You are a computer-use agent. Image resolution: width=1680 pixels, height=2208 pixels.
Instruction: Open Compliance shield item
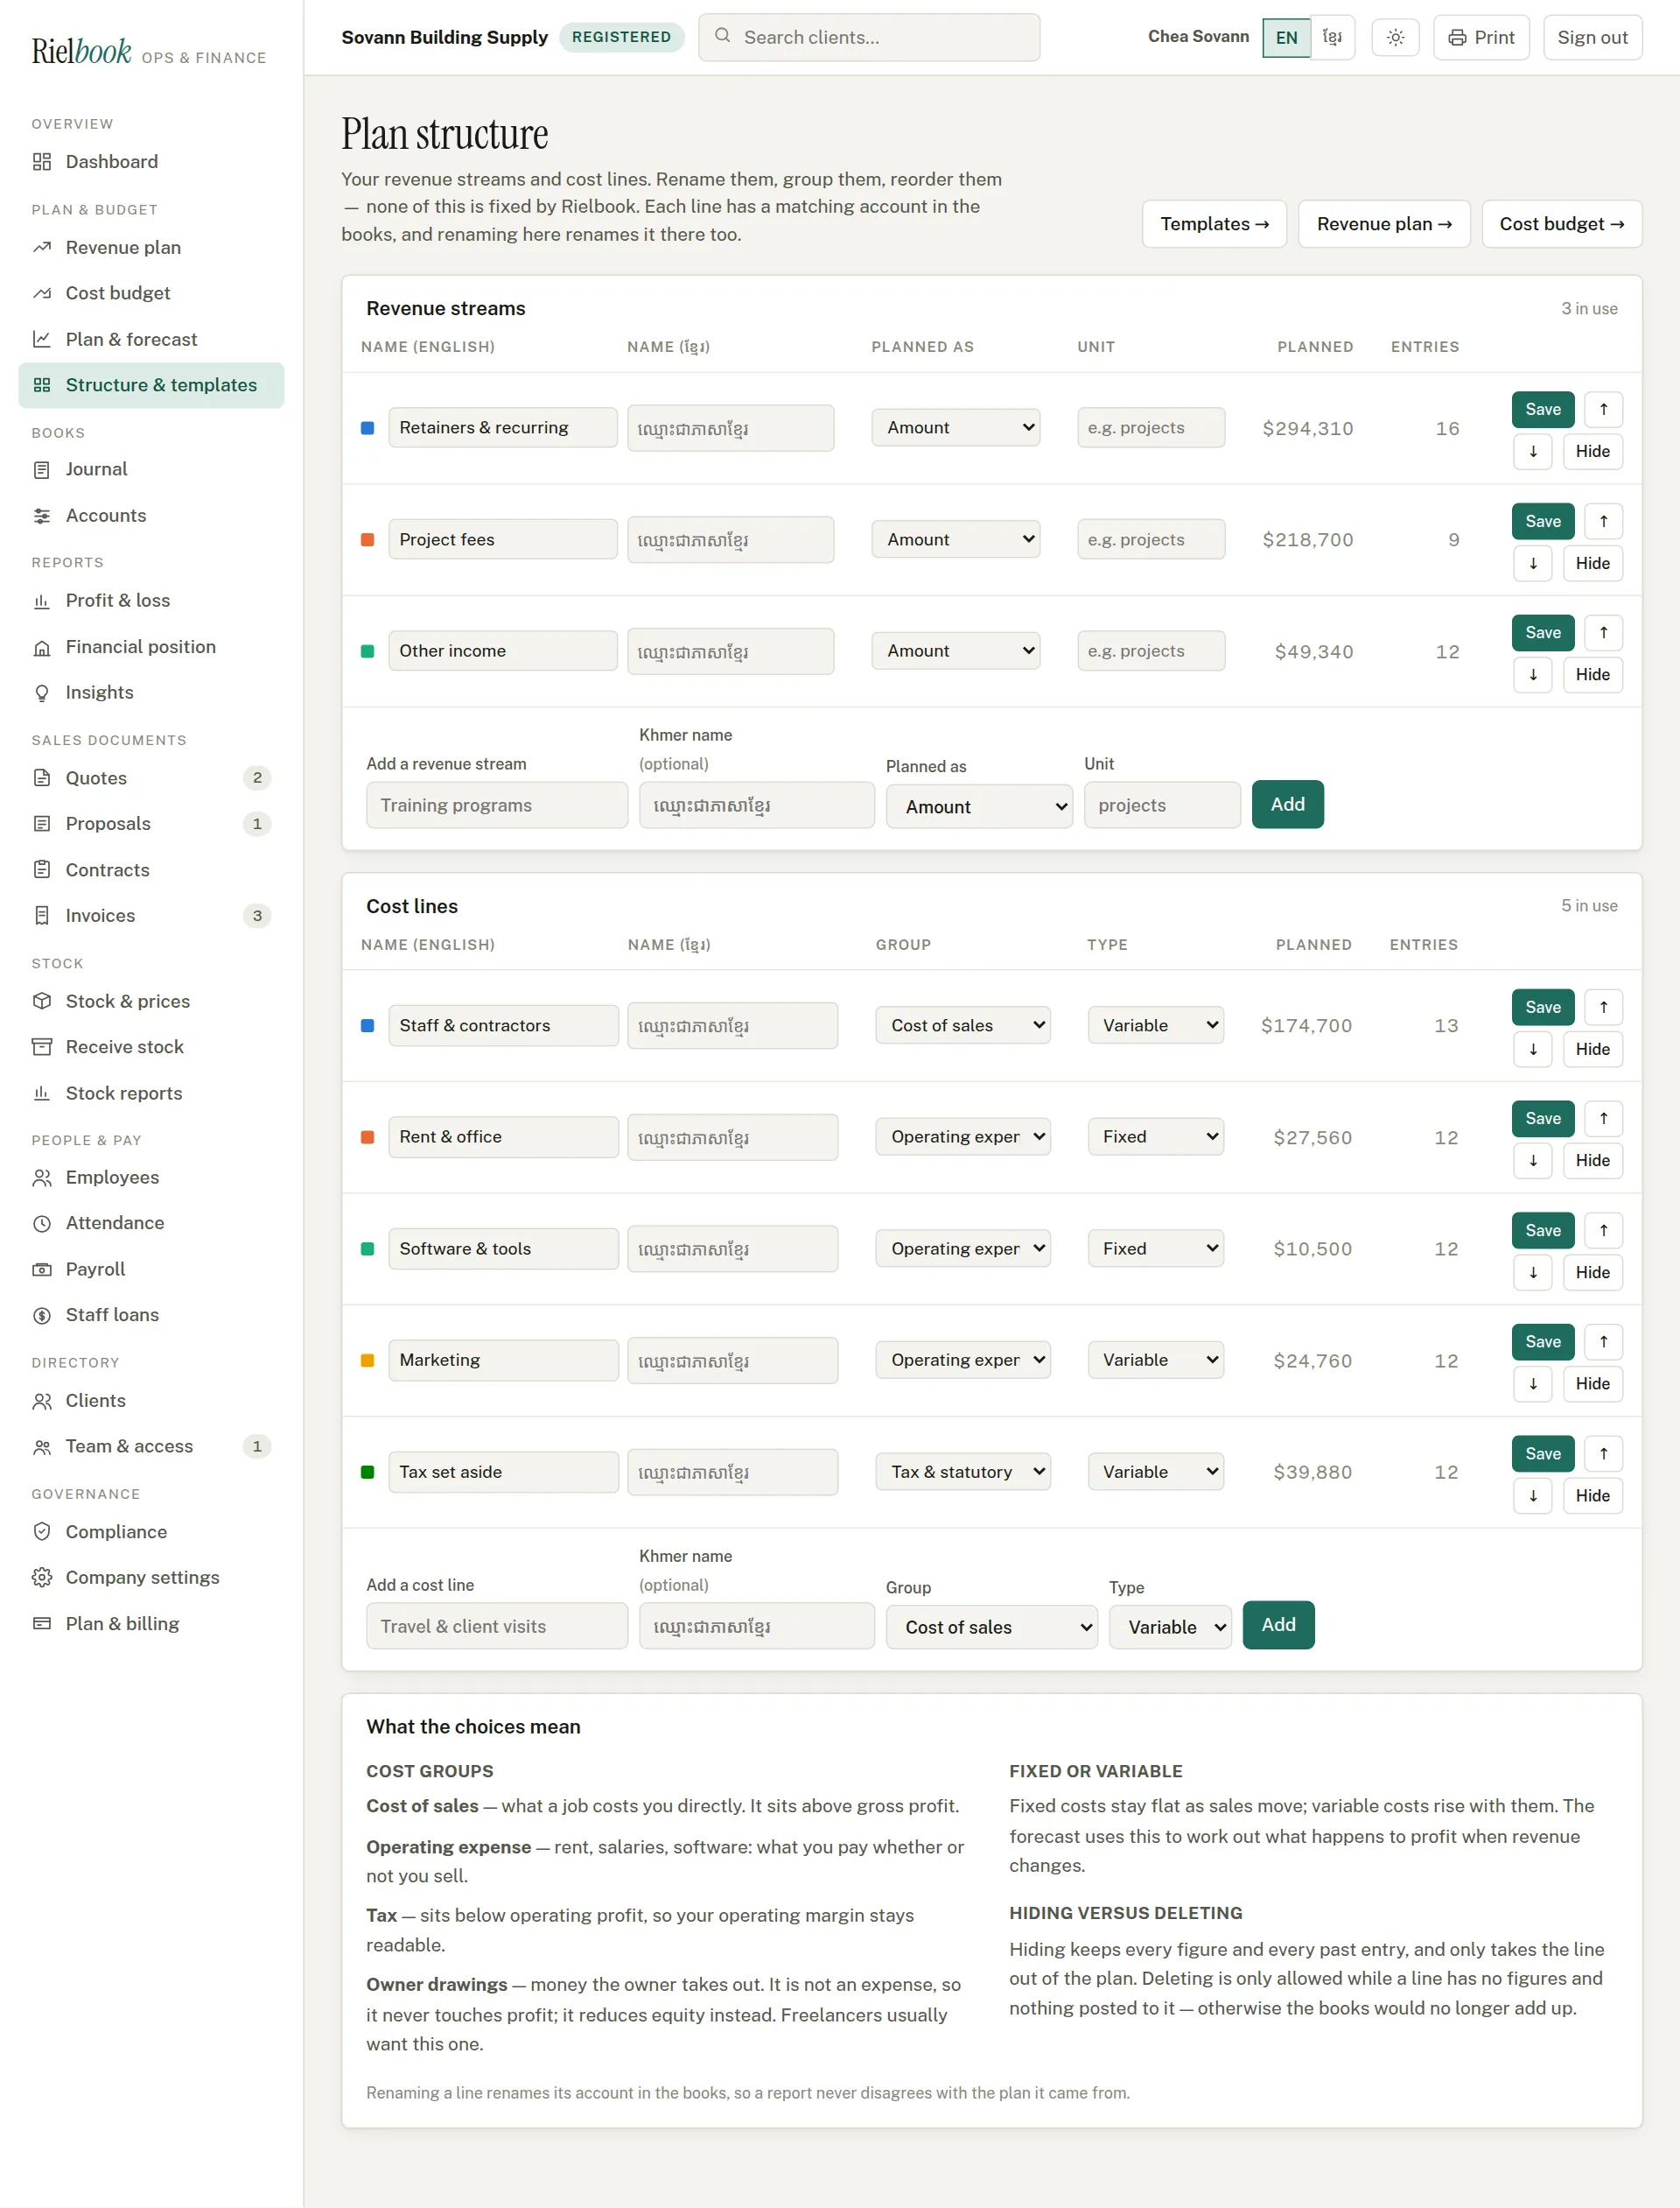click(x=151, y=1532)
